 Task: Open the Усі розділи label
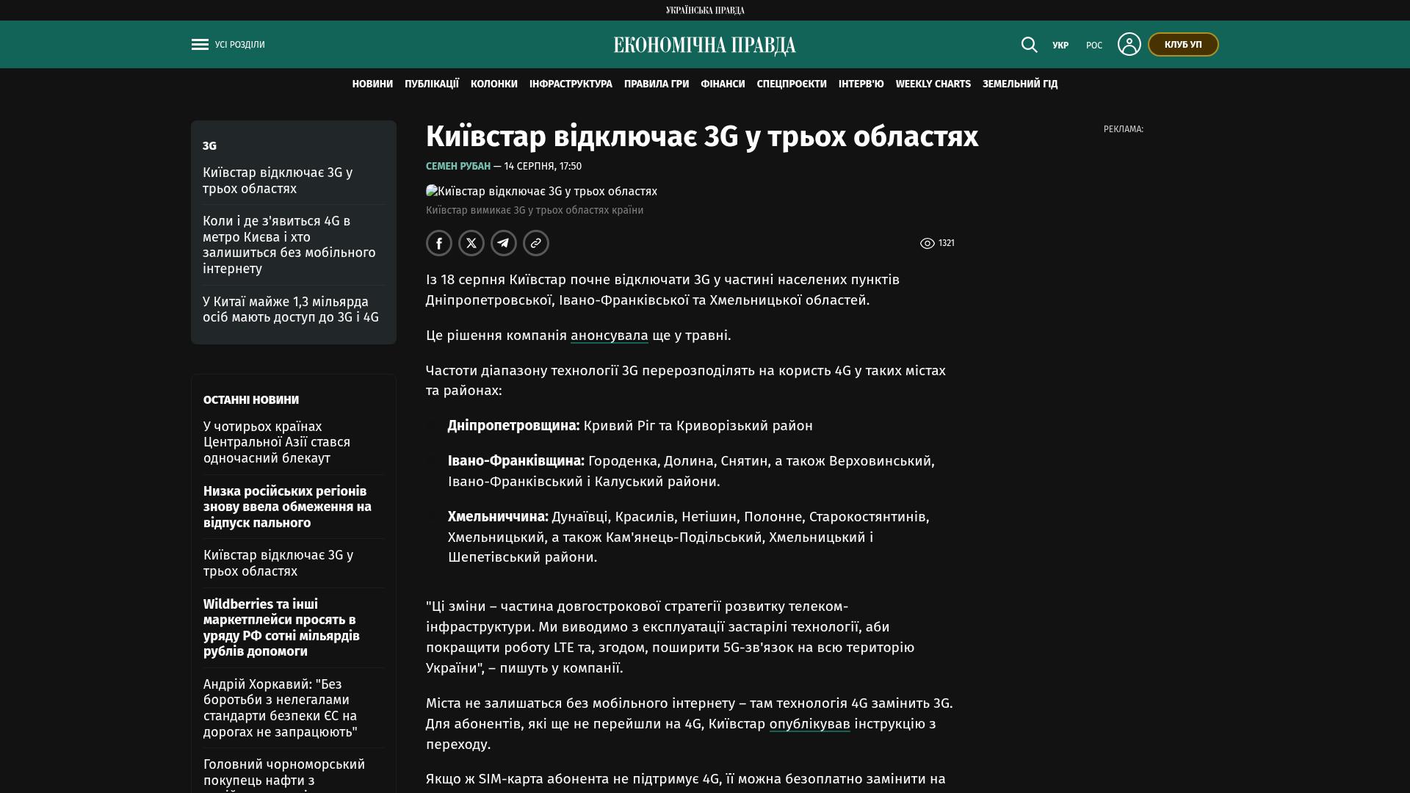click(240, 45)
